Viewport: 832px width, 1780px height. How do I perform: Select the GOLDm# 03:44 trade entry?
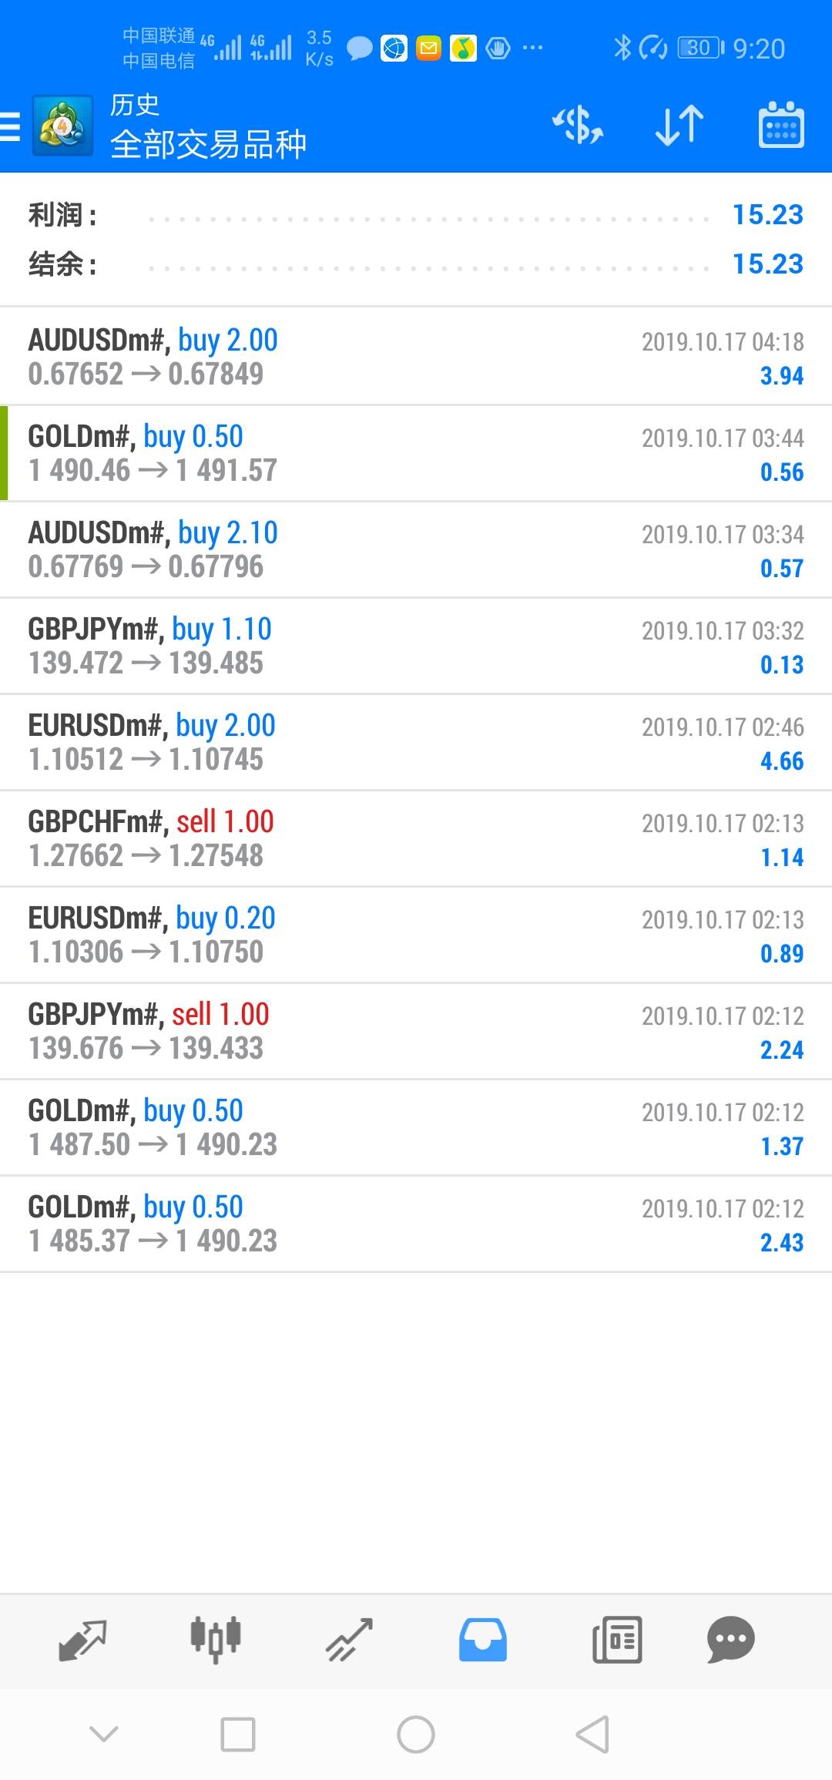(416, 453)
